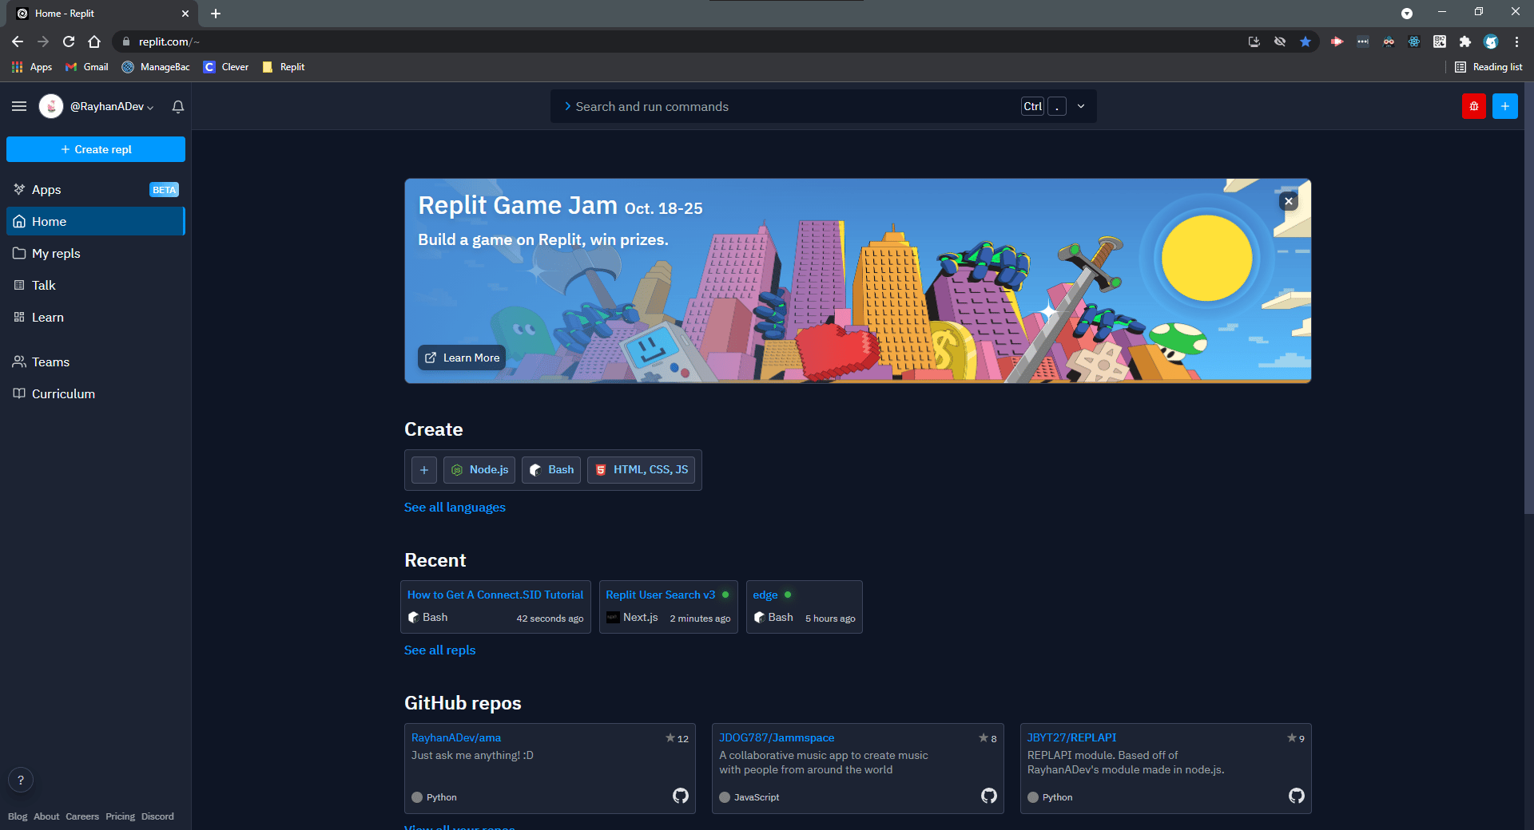Click Learn More on Game Jam banner

tap(462, 358)
